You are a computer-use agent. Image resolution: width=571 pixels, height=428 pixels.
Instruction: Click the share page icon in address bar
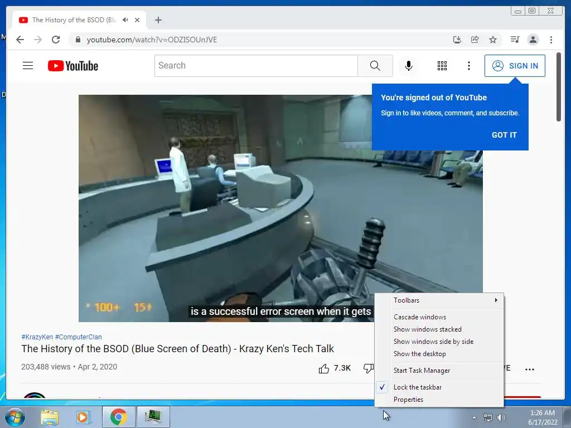point(475,40)
